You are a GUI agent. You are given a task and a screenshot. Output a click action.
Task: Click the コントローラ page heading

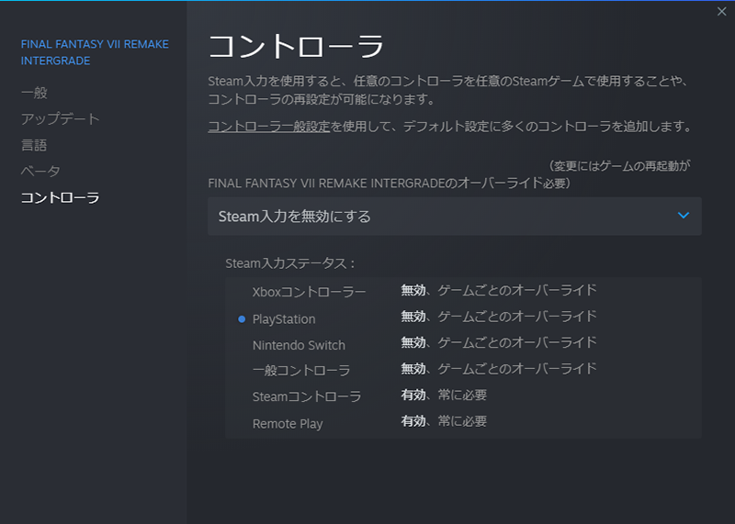click(x=296, y=47)
